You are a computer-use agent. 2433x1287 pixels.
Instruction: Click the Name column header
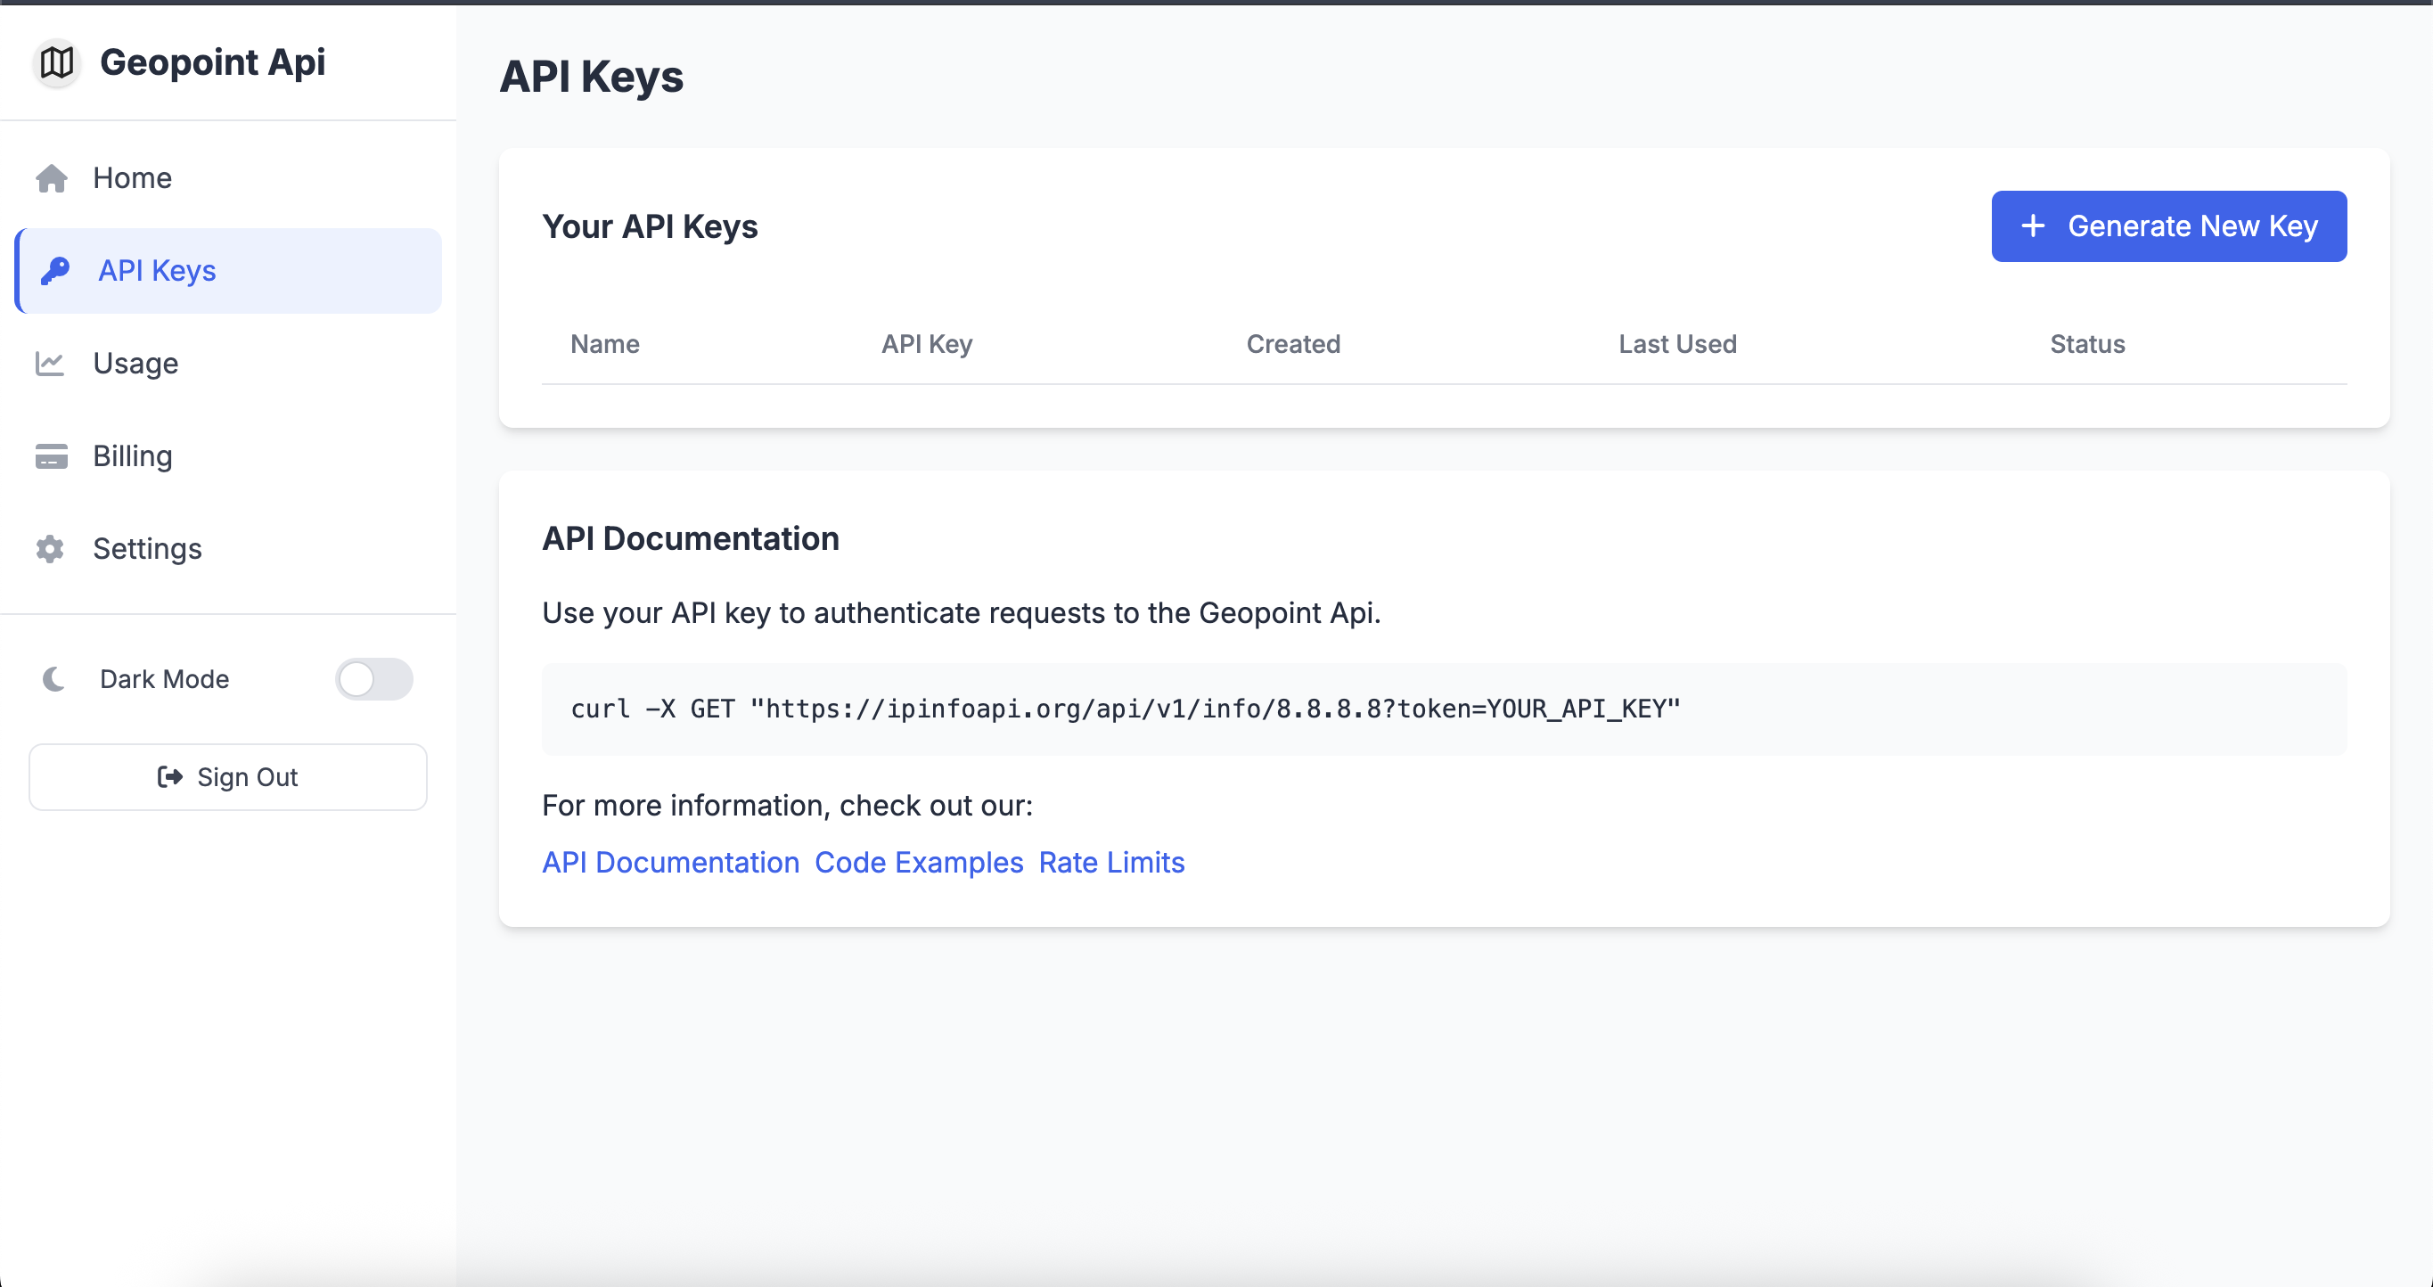point(605,344)
